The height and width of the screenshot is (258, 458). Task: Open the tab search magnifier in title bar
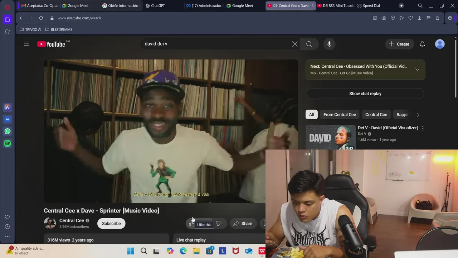tap(420, 6)
